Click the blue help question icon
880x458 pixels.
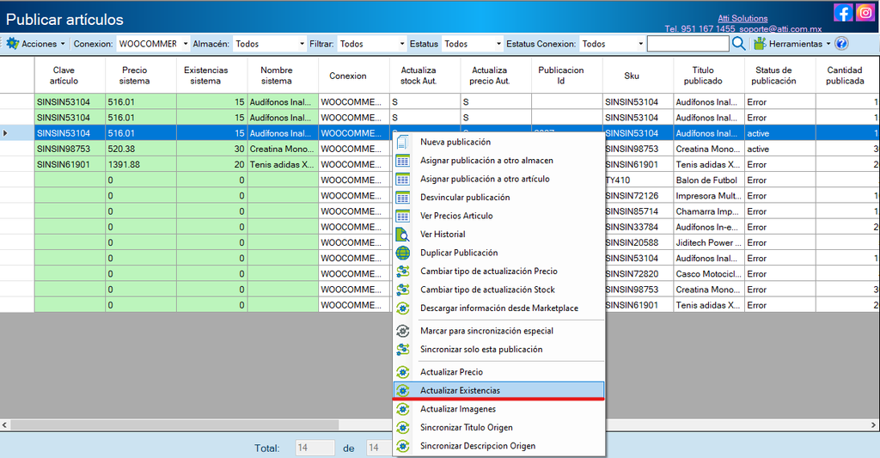pyautogui.click(x=840, y=44)
